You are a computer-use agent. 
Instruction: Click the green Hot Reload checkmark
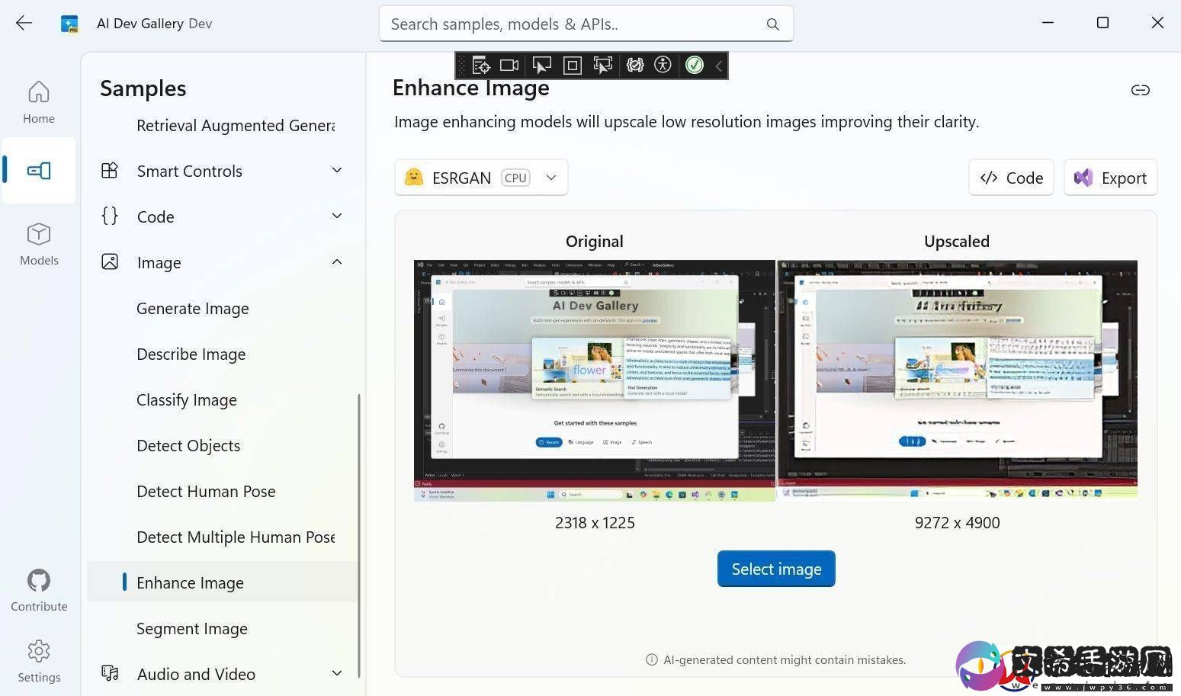(x=694, y=66)
